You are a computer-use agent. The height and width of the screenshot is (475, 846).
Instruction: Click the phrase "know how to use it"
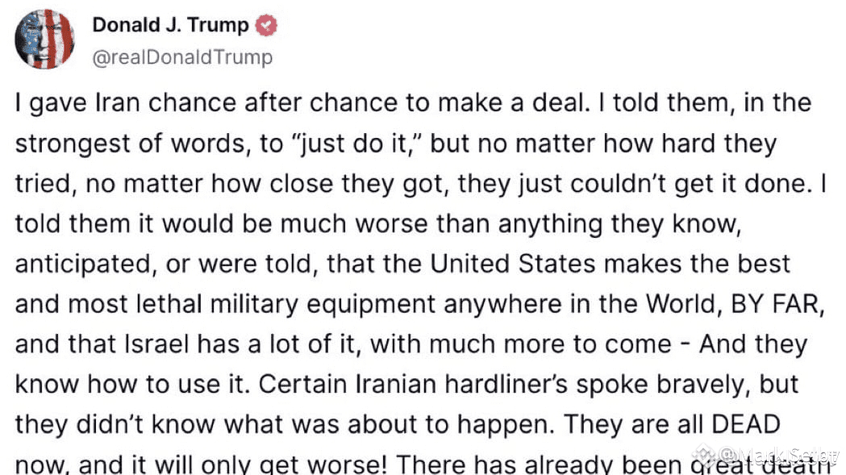[x=132, y=385]
